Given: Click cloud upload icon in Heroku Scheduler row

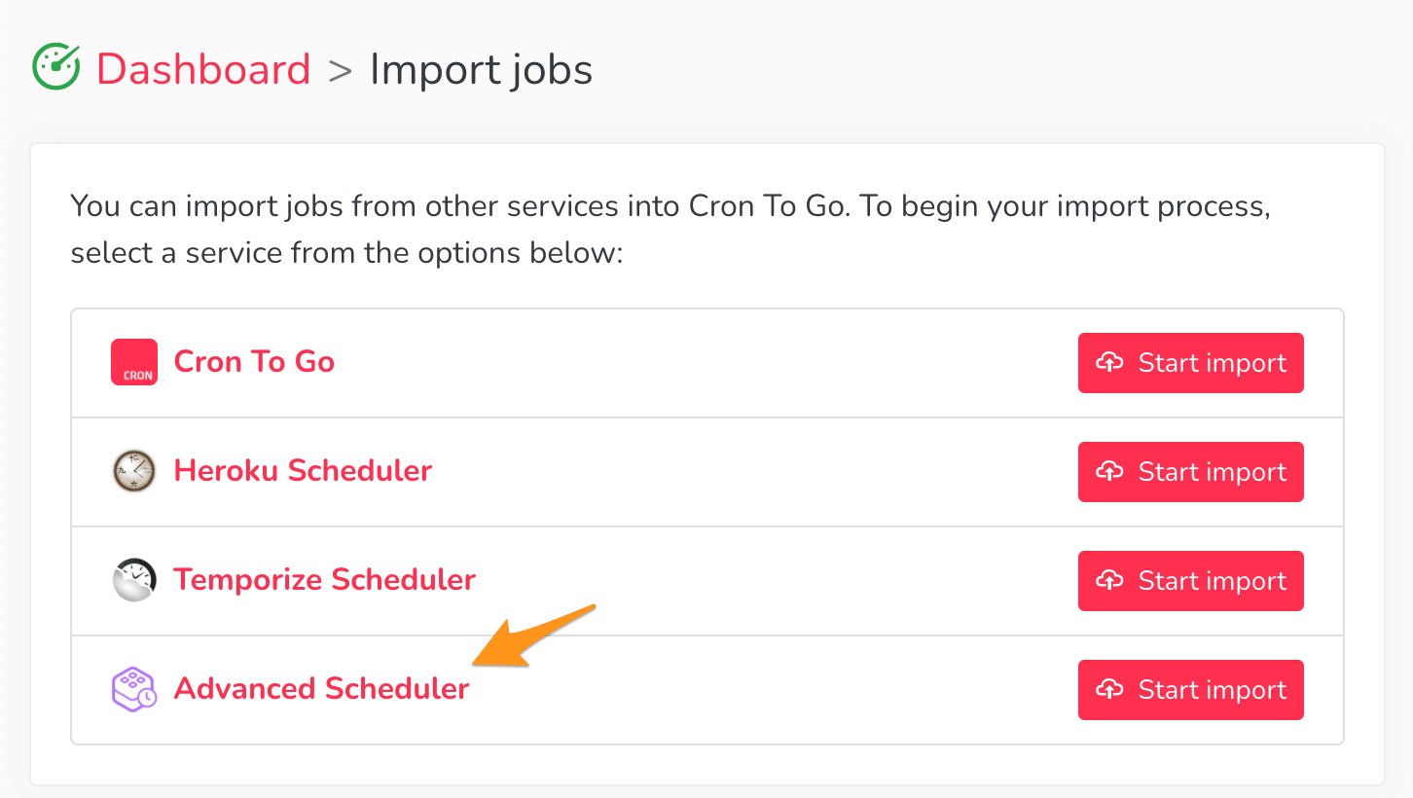Looking at the screenshot, I should [1110, 472].
